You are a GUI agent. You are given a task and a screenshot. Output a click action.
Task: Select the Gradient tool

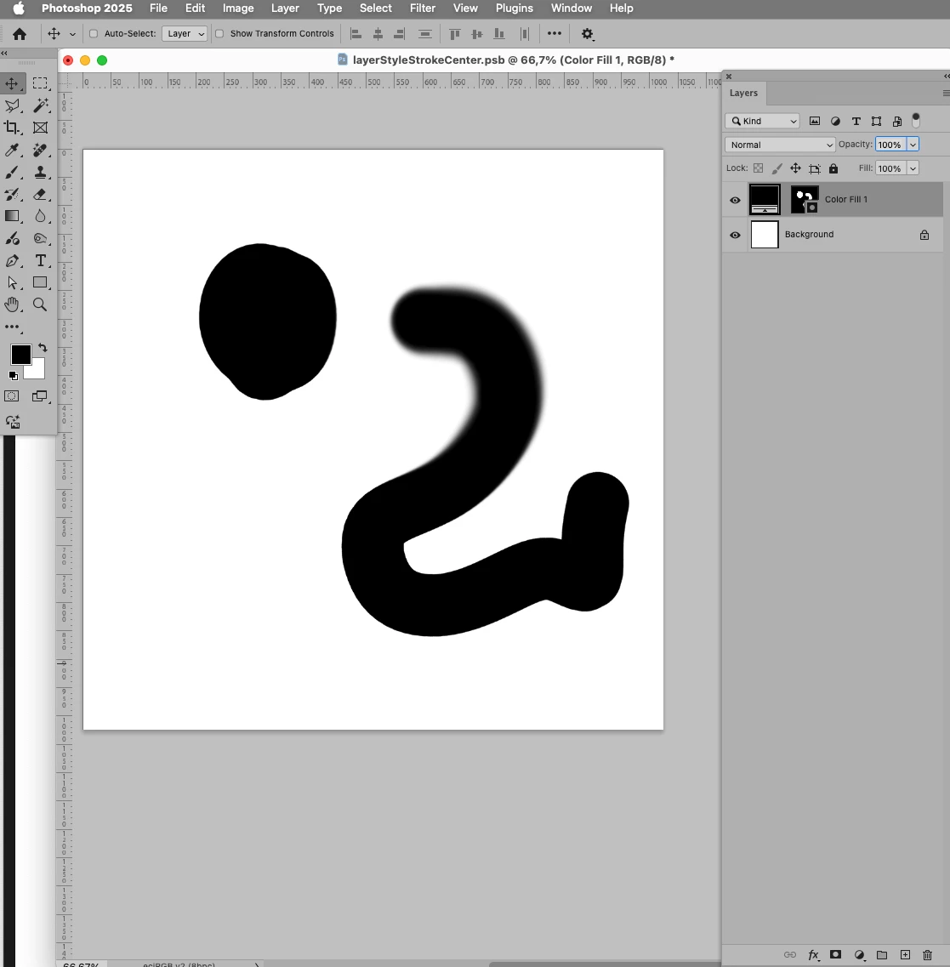point(12,216)
